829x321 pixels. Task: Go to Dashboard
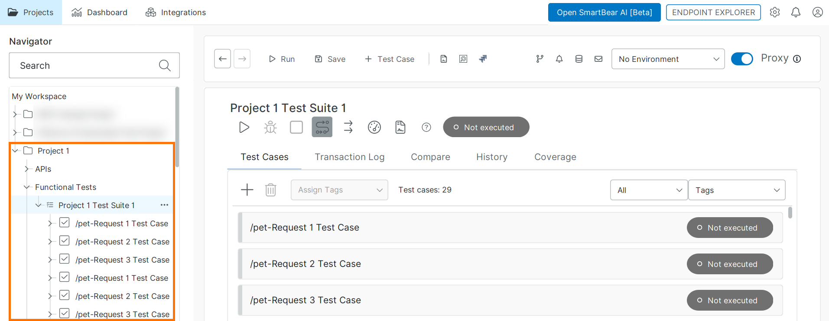pos(99,12)
